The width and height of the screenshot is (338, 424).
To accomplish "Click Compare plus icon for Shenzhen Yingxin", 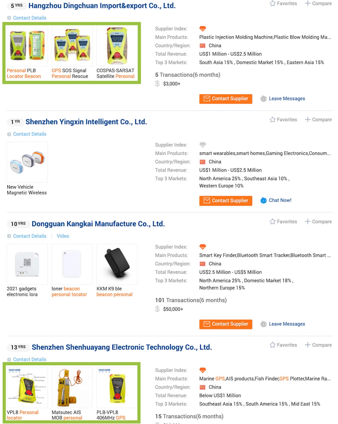I will click(x=307, y=120).
